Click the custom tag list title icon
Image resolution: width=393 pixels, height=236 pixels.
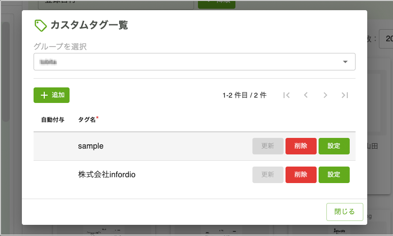coord(40,25)
